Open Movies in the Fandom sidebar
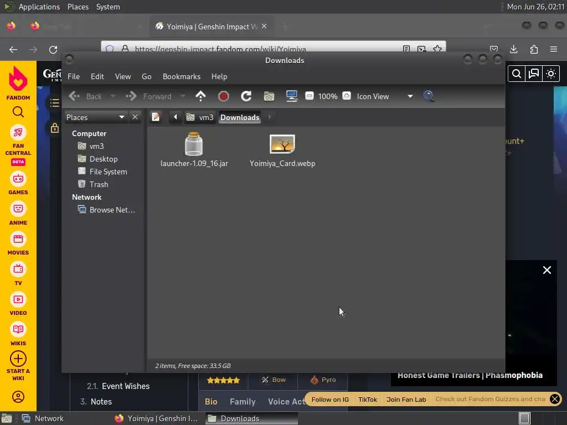567x425 pixels. point(18,244)
